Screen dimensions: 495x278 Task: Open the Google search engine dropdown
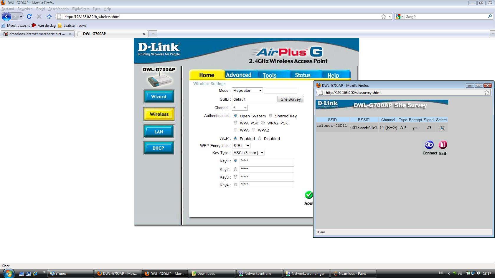[399, 16]
